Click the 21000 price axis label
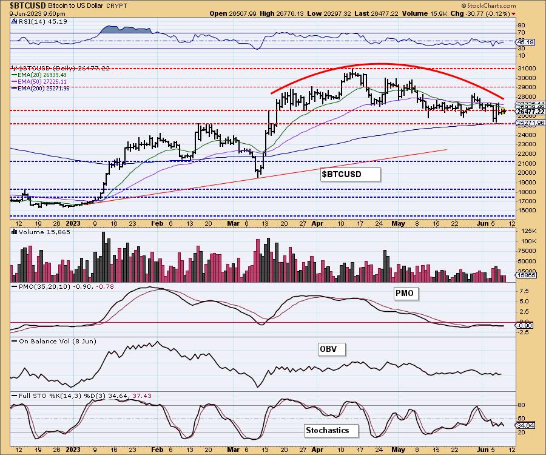546x455 pixels. 526,163
